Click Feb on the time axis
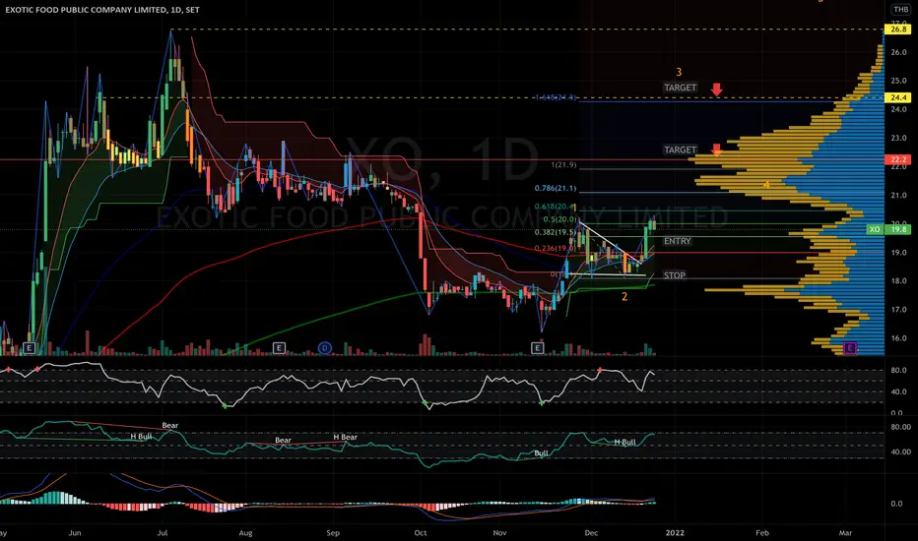The image size is (918, 541). [762, 533]
